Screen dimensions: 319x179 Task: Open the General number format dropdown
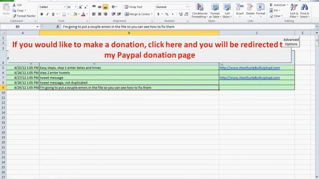point(187,7)
